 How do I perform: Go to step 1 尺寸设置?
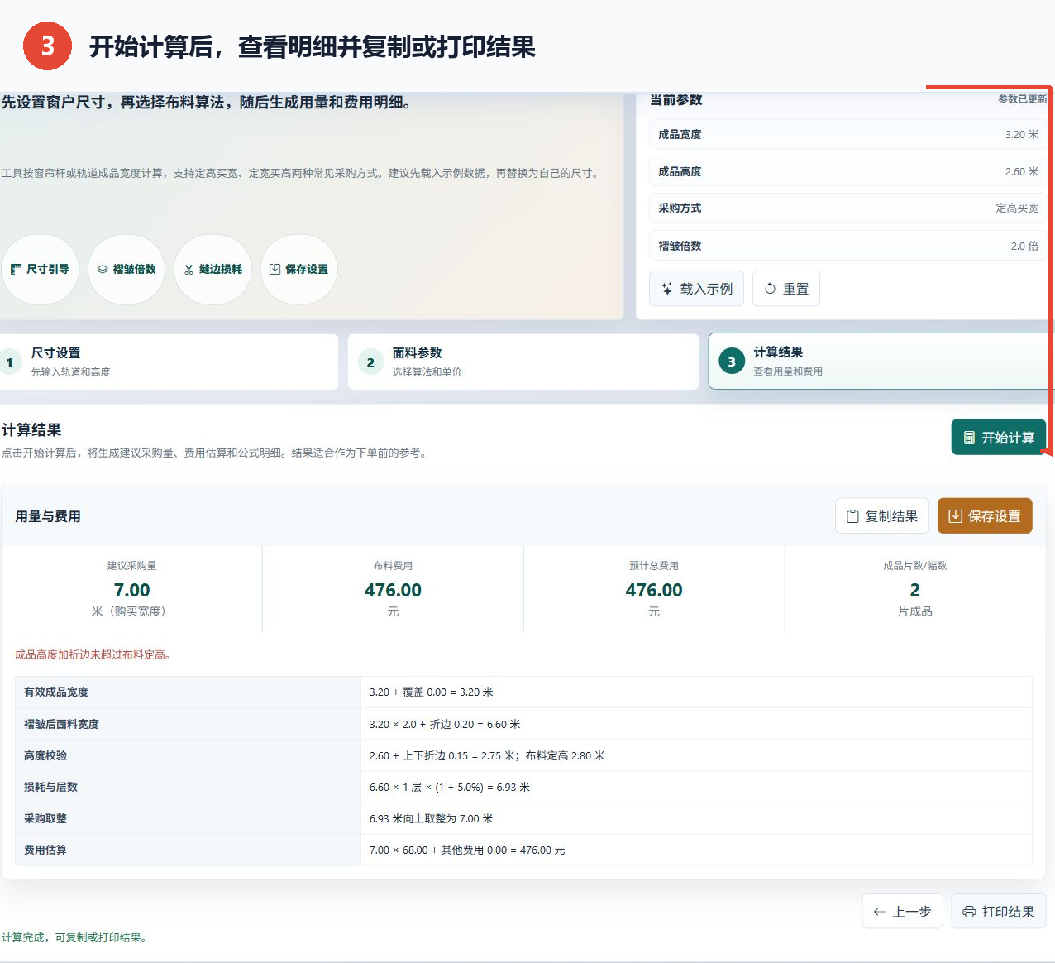168,362
